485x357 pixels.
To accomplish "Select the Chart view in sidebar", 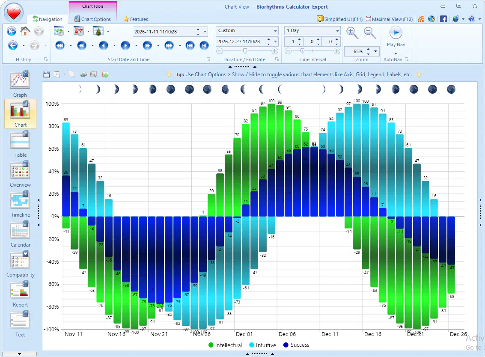I will (20, 114).
